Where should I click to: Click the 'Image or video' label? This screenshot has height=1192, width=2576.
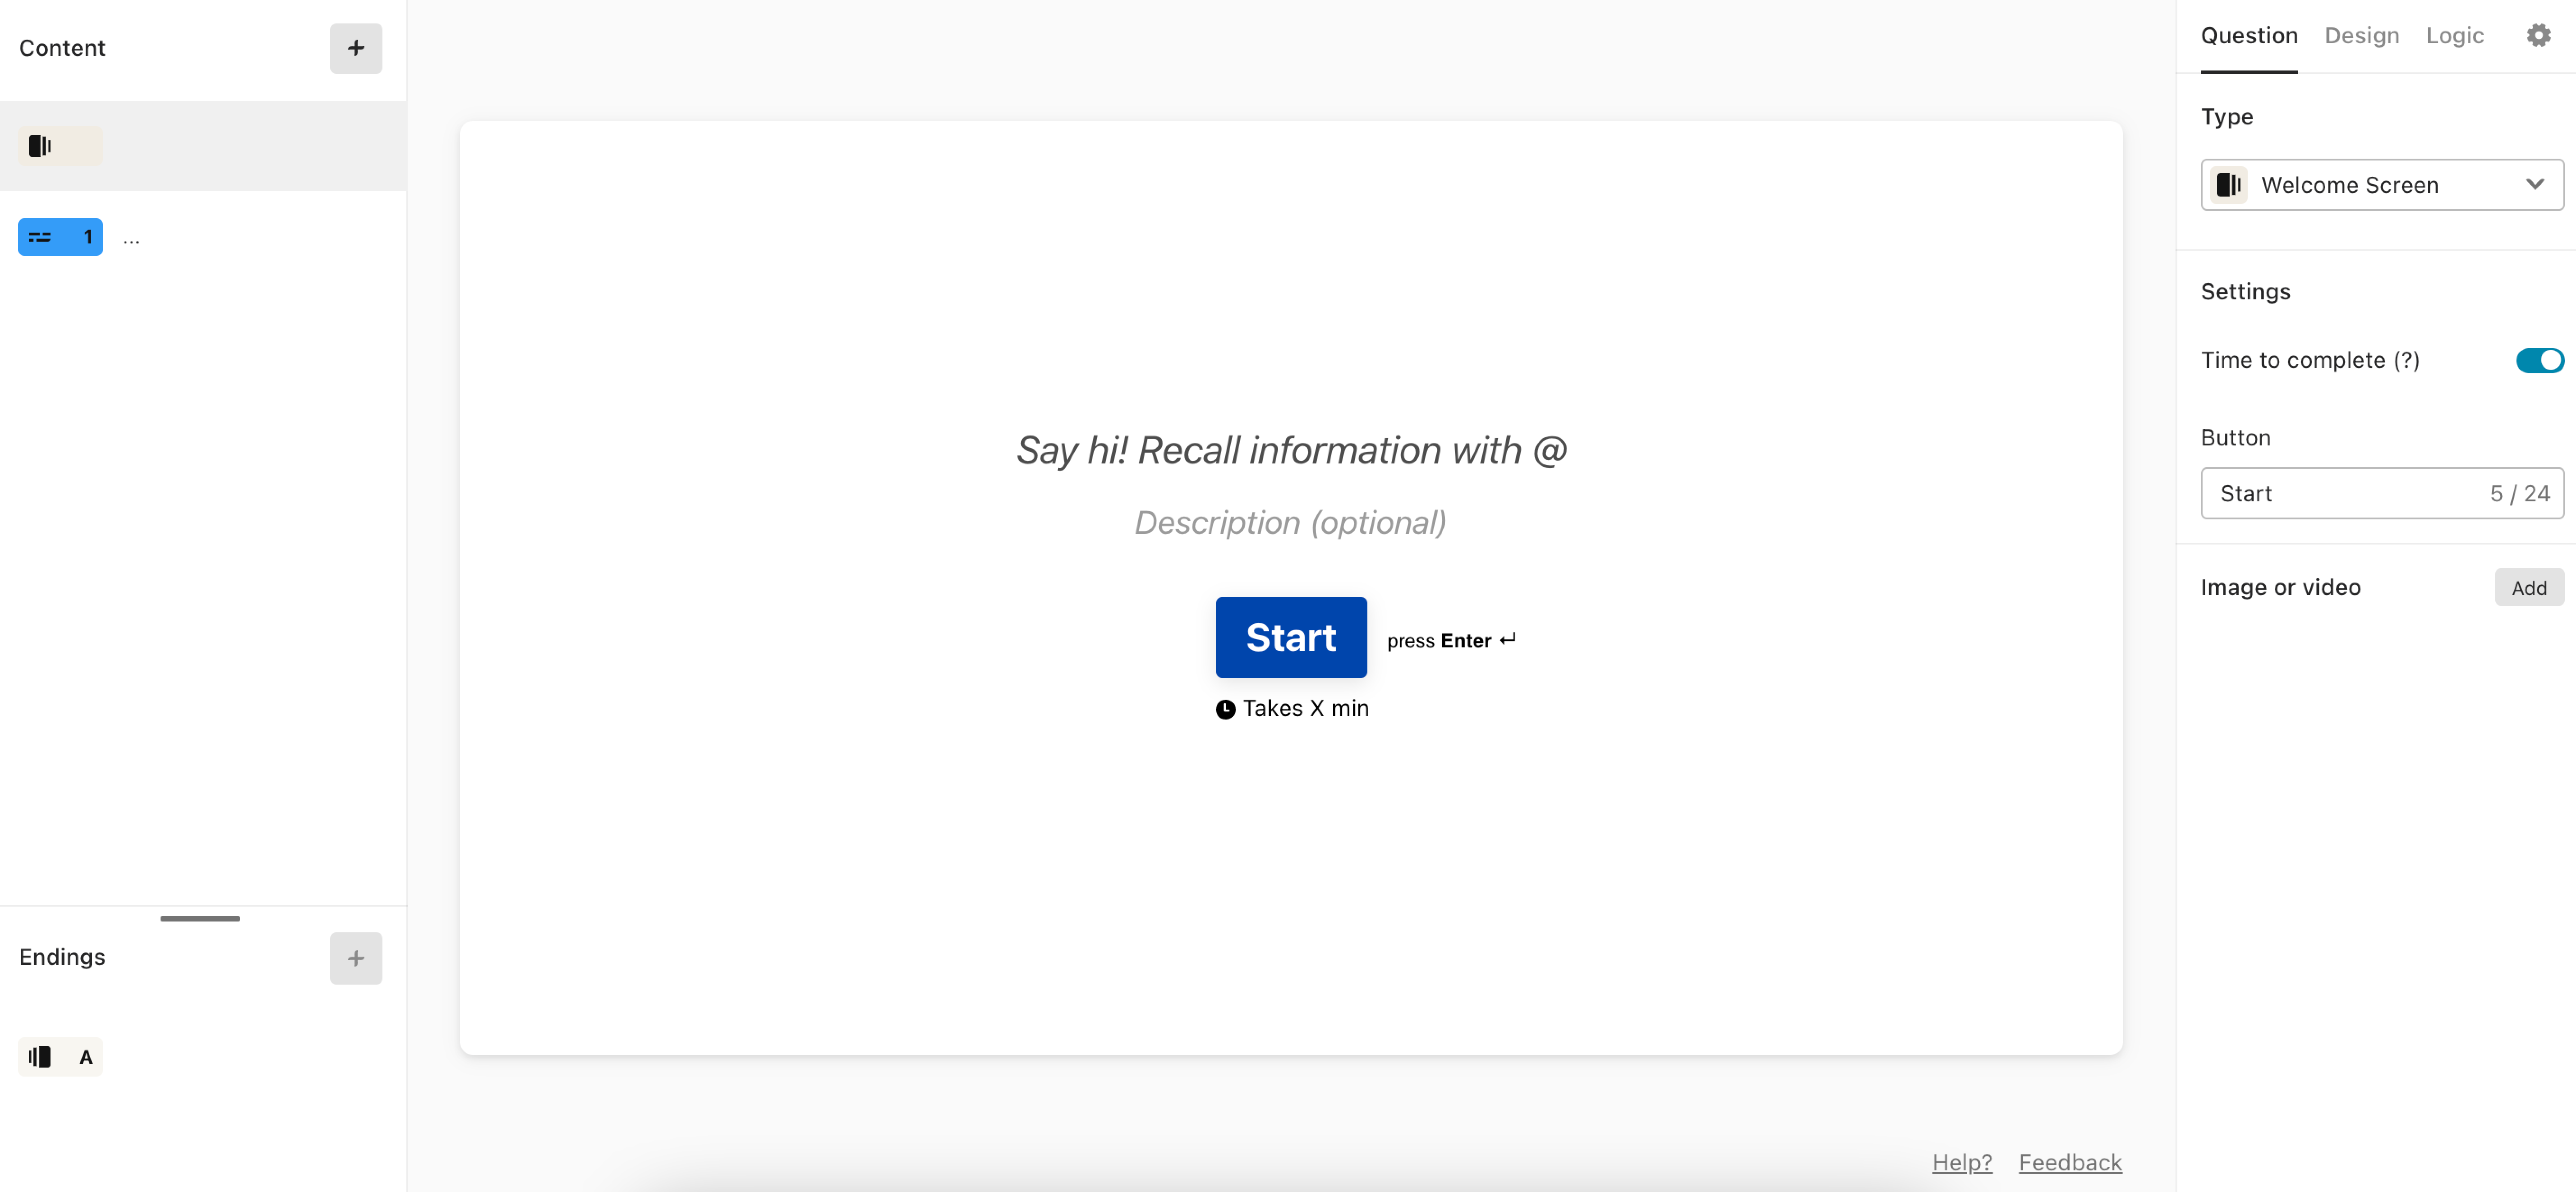tap(2280, 588)
